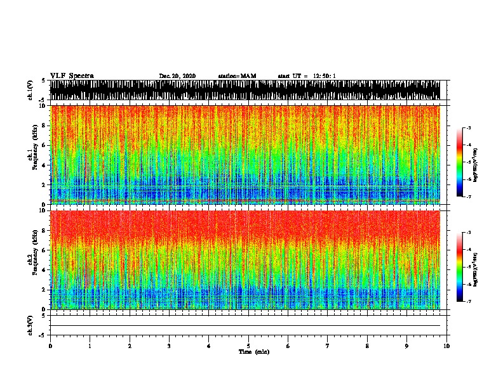Click the "-3" label on the ch.2 color scale
The width and height of the screenshot is (503, 388).
click(469, 233)
